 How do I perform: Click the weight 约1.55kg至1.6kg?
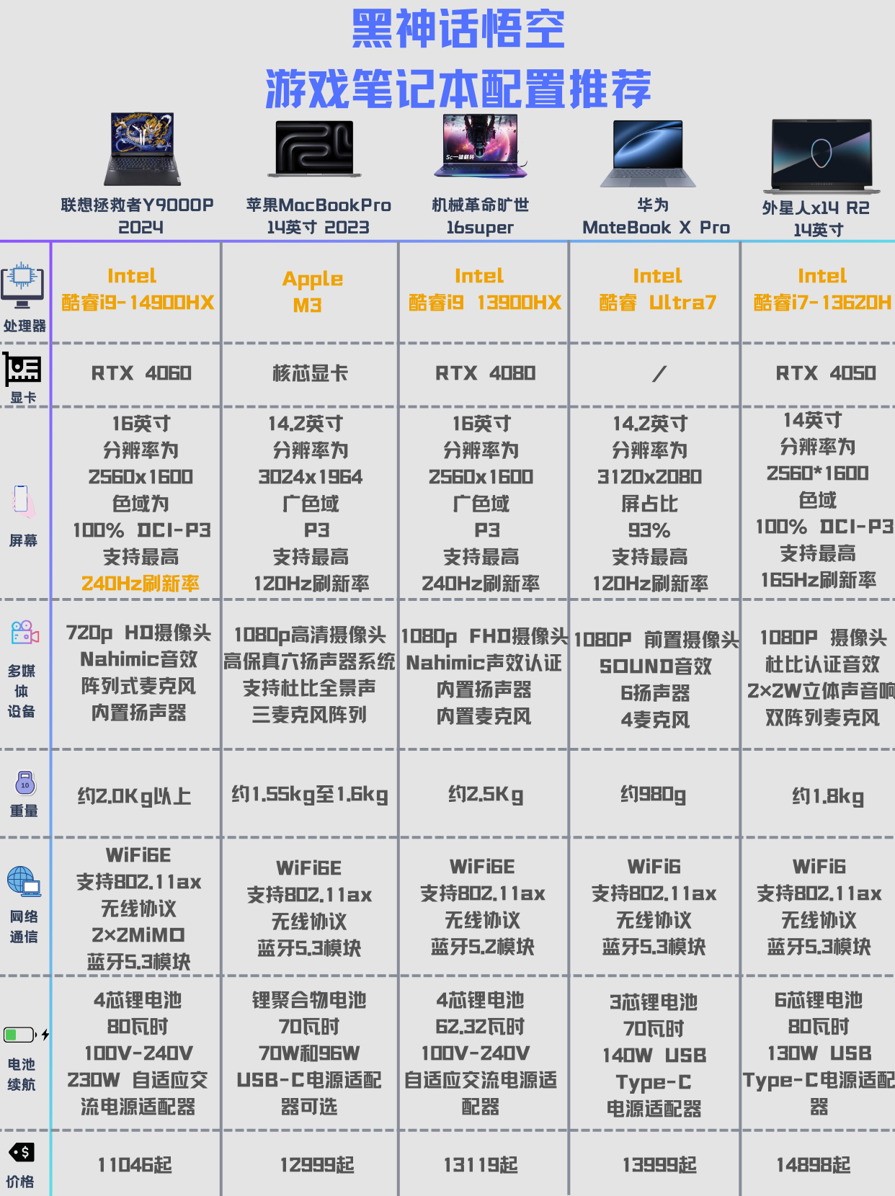(310, 795)
